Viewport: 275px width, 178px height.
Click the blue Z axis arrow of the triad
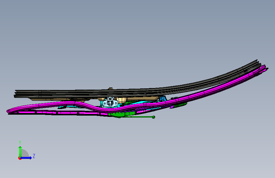[x=26, y=158]
